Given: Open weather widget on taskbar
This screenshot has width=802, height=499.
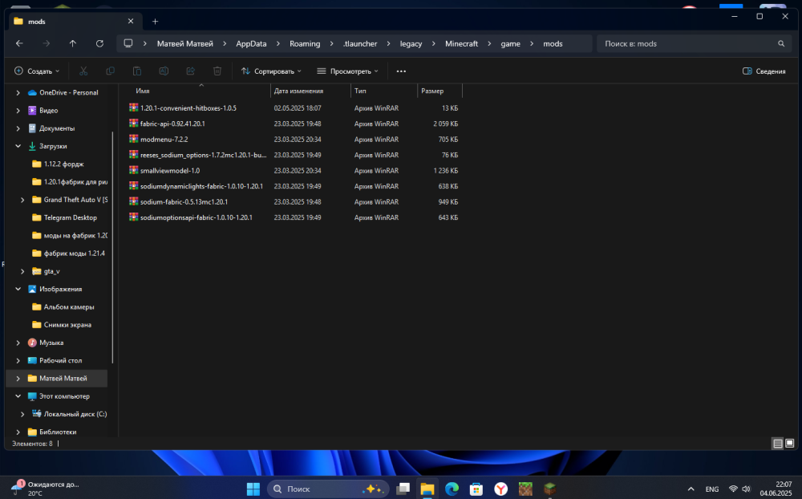Looking at the screenshot, I should point(46,489).
